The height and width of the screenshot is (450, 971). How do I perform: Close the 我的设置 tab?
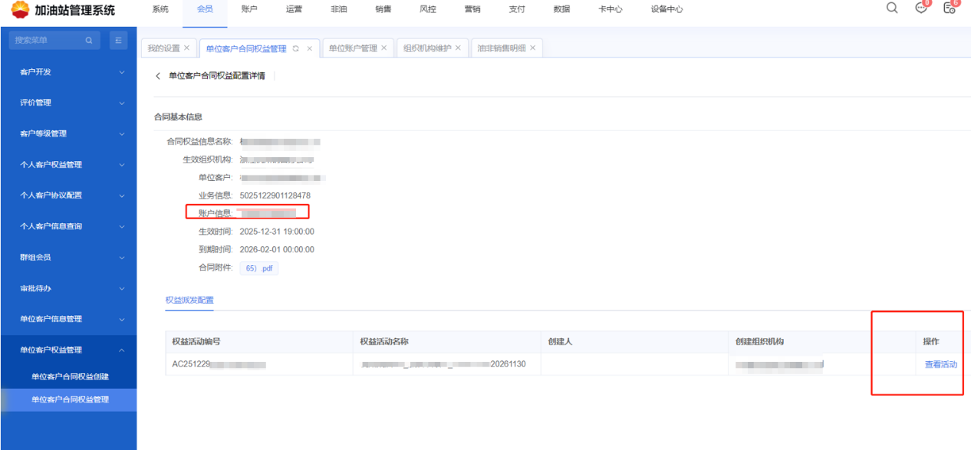coord(186,48)
